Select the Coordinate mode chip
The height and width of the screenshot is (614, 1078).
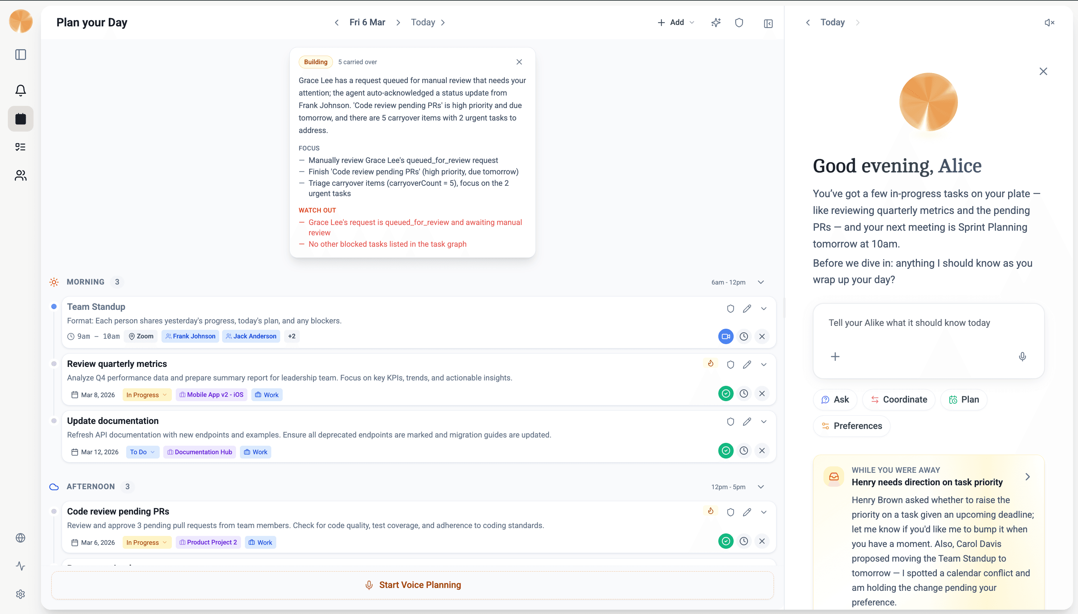coord(899,400)
